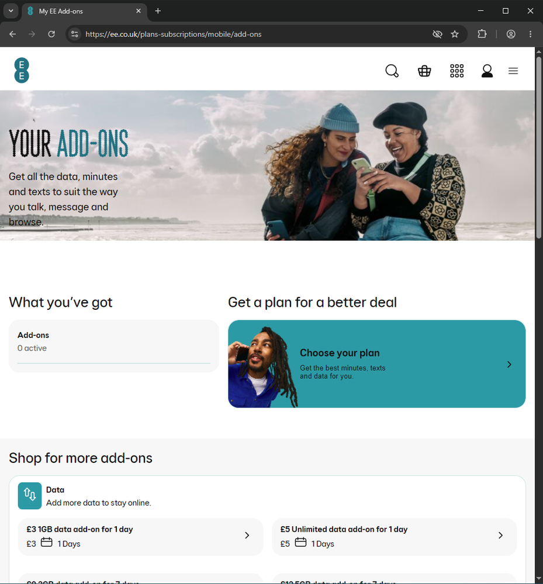Image resolution: width=543 pixels, height=584 pixels.
Task: Click 'Add more data to stay online.' text
Action: pos(99,503)
